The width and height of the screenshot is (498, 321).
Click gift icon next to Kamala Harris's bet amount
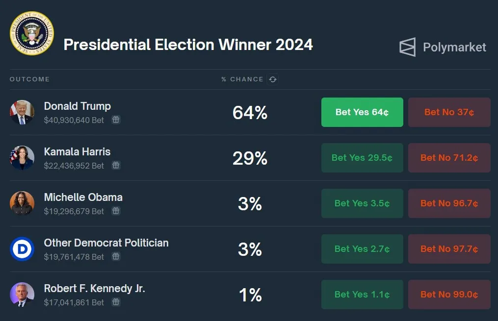116,166
